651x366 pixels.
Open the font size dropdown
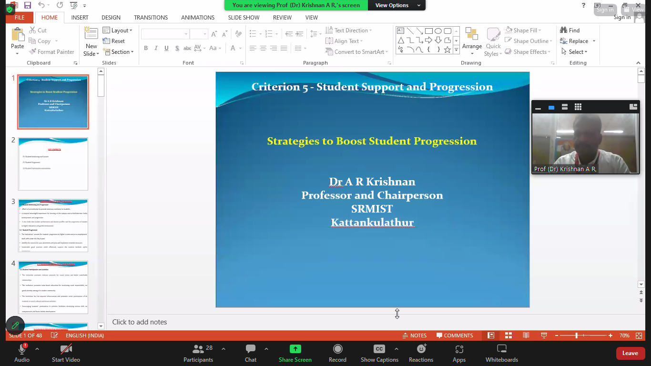[x=205, y=34]
